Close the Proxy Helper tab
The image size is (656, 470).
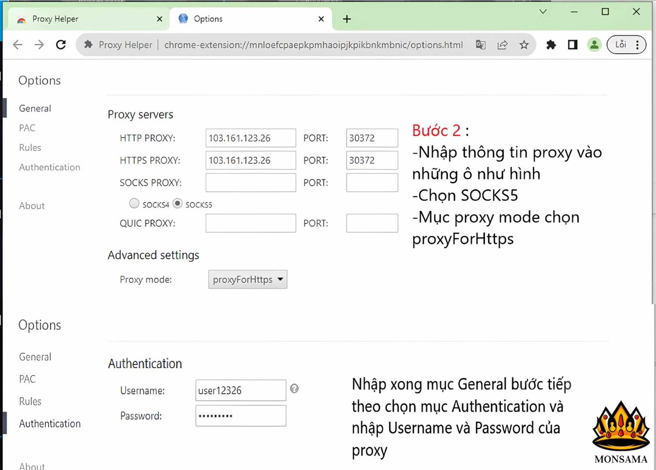point(160,19)
